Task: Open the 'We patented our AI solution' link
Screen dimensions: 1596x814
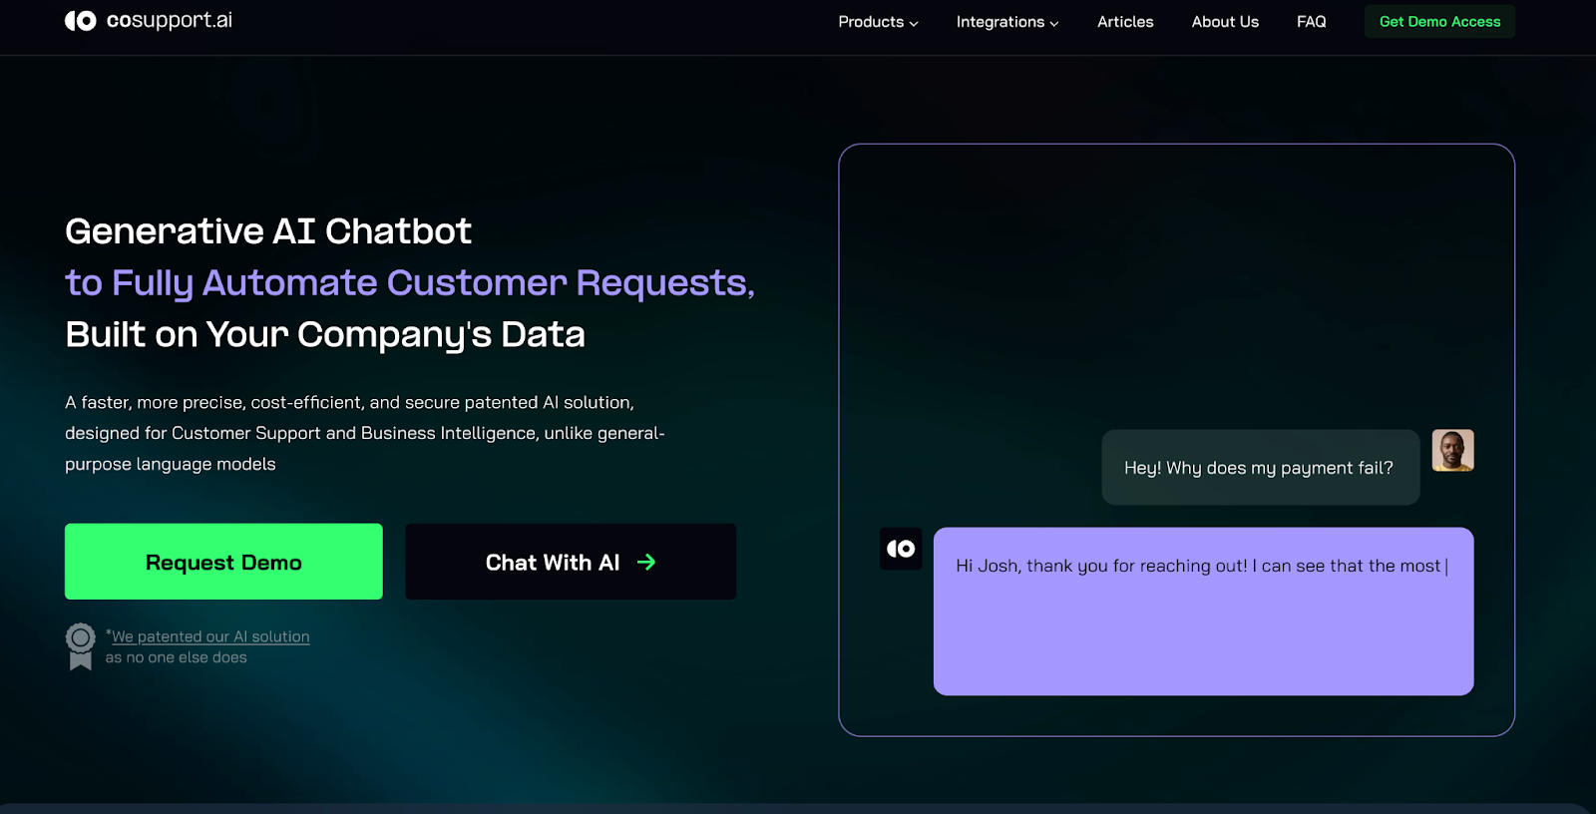Action: point(210,636)
